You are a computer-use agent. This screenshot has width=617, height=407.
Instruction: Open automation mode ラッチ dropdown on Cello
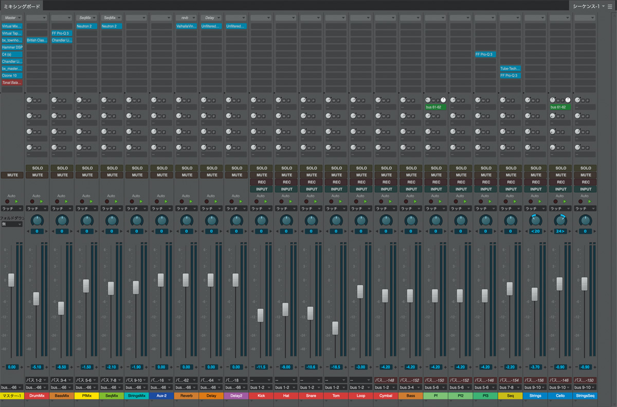click(x=561, y=209)
